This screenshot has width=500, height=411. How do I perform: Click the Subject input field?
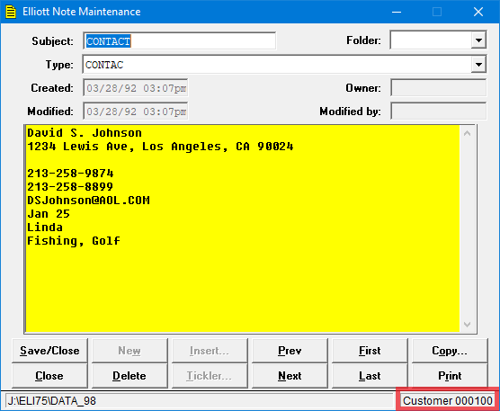click(x=180, y=41)
